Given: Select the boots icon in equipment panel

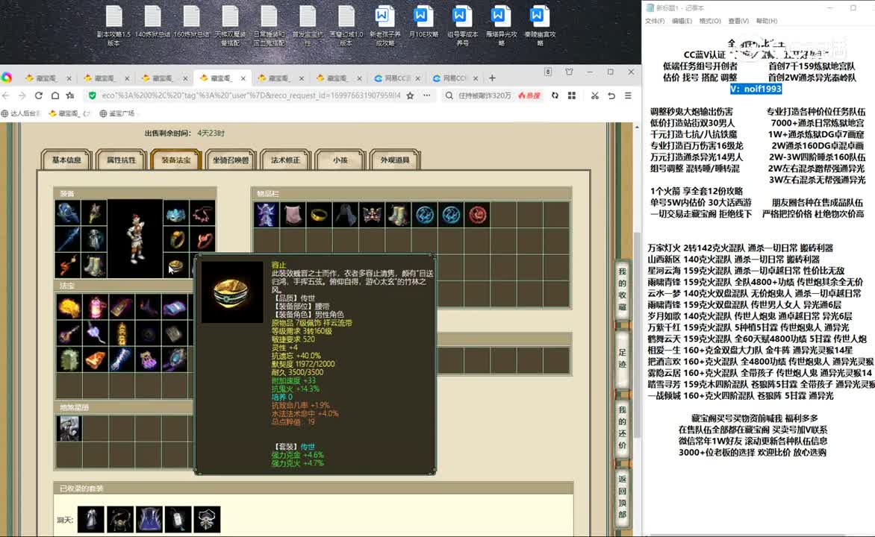Looking at the screenshot, I should (x=94, y=265).
